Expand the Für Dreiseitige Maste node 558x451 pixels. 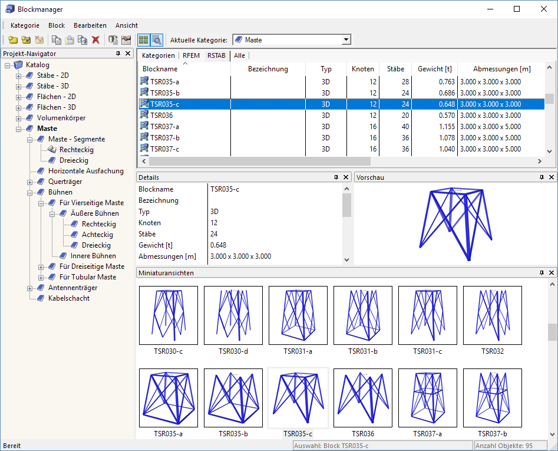click(x=41, y=267)
